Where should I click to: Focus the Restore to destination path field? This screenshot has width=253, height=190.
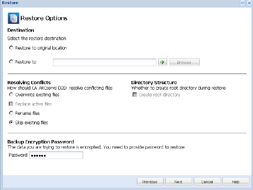[x=104, y=62]
